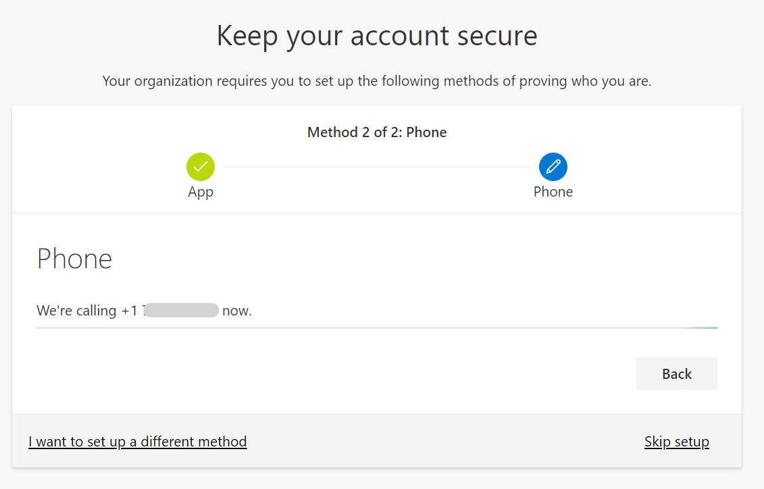Viewport: 764px width, 489px height.
Task: Click the 'Keep your account secure' title
Action: (377, 36)
